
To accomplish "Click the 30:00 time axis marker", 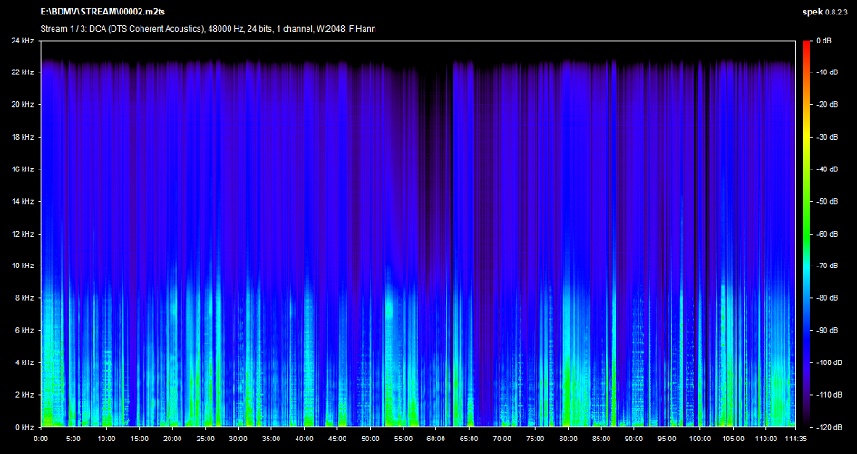I will coord(238,439).
